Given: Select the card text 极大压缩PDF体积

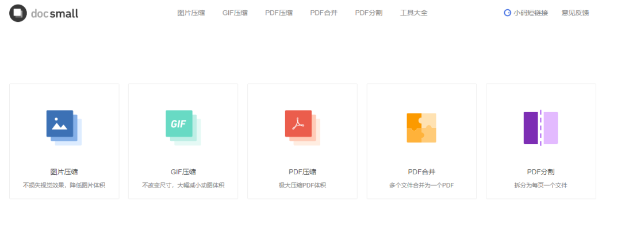Looking at the screenshot, I should pyautogui.click(x=302, y=185).
